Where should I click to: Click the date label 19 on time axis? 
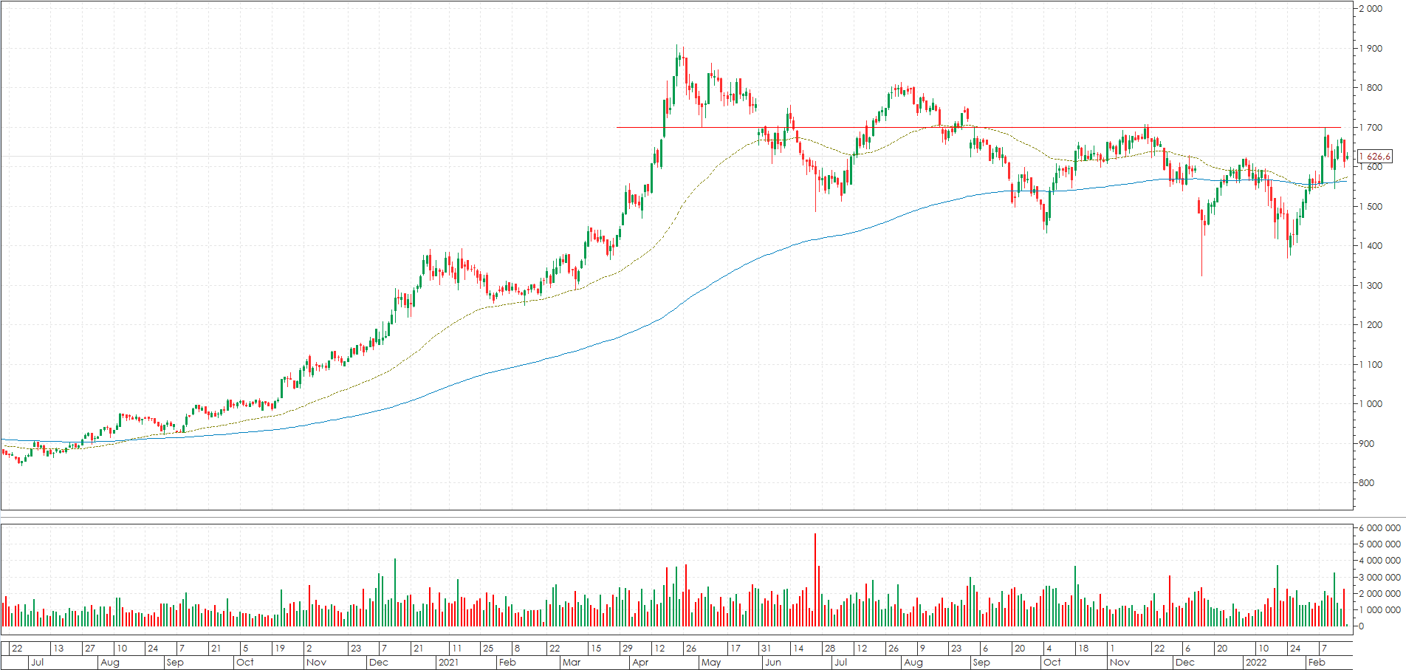280,649
